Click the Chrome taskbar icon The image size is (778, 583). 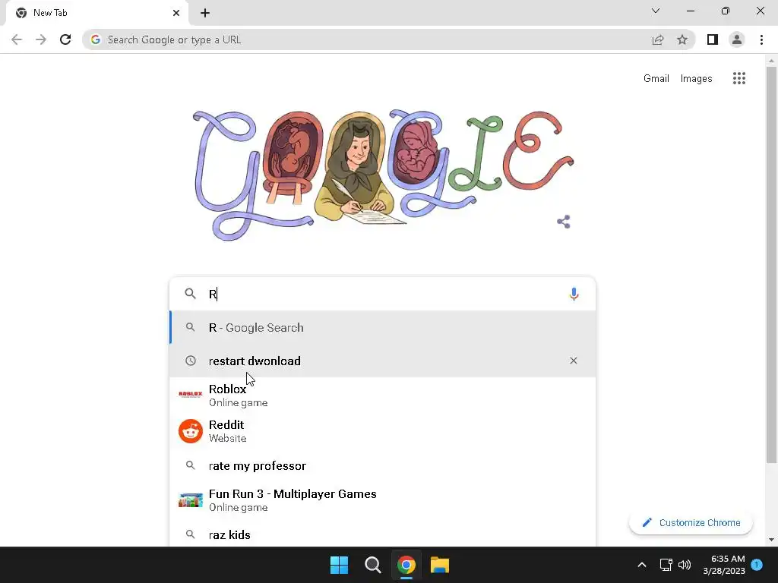[406, 565]
